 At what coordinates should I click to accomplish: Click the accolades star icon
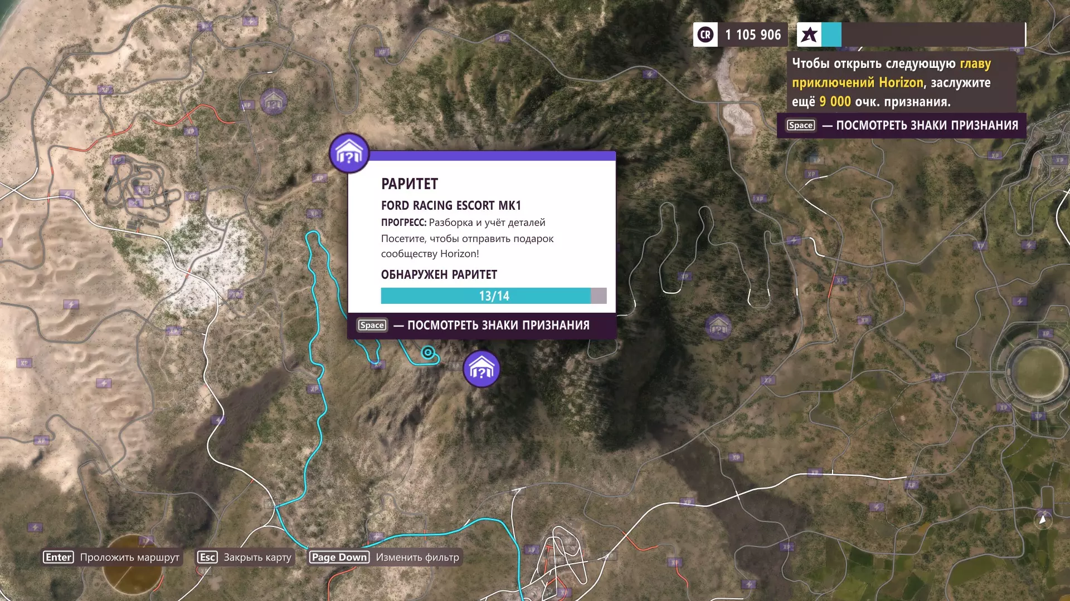[x=809, y=35]
